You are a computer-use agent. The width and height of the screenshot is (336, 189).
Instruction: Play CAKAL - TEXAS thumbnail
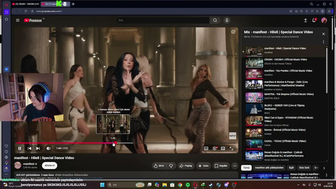click(254, 144)
